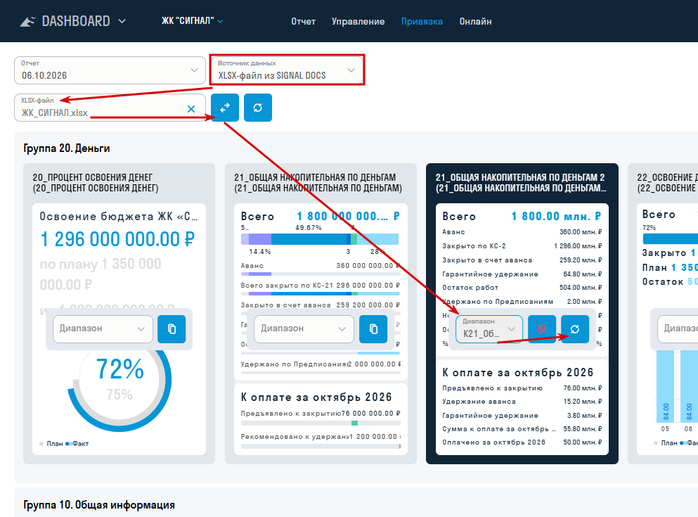Screen dimensions: 698x517
Task: Click the Закрыто по КС-2 row
Action: pyautogui.click(x=522, y=245)
